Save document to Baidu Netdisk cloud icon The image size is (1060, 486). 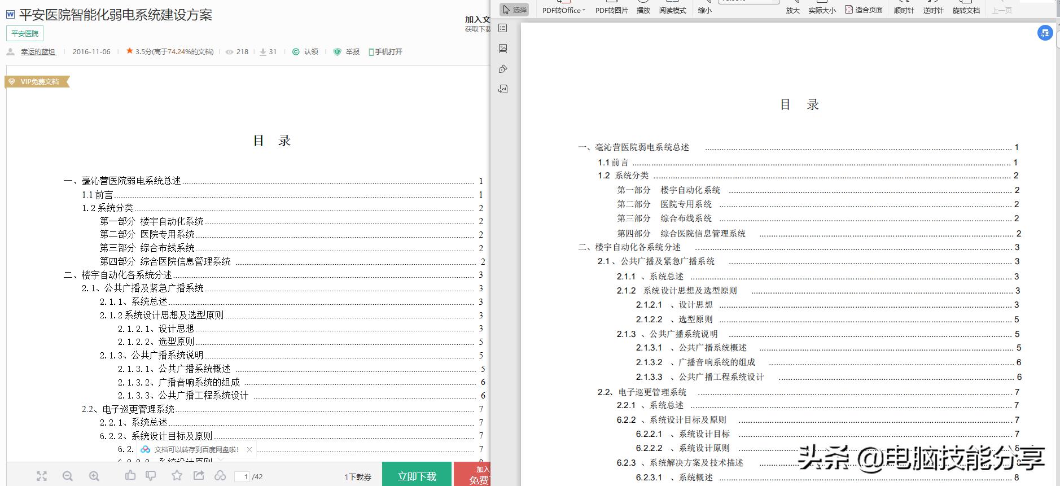(x=220, y=476)
